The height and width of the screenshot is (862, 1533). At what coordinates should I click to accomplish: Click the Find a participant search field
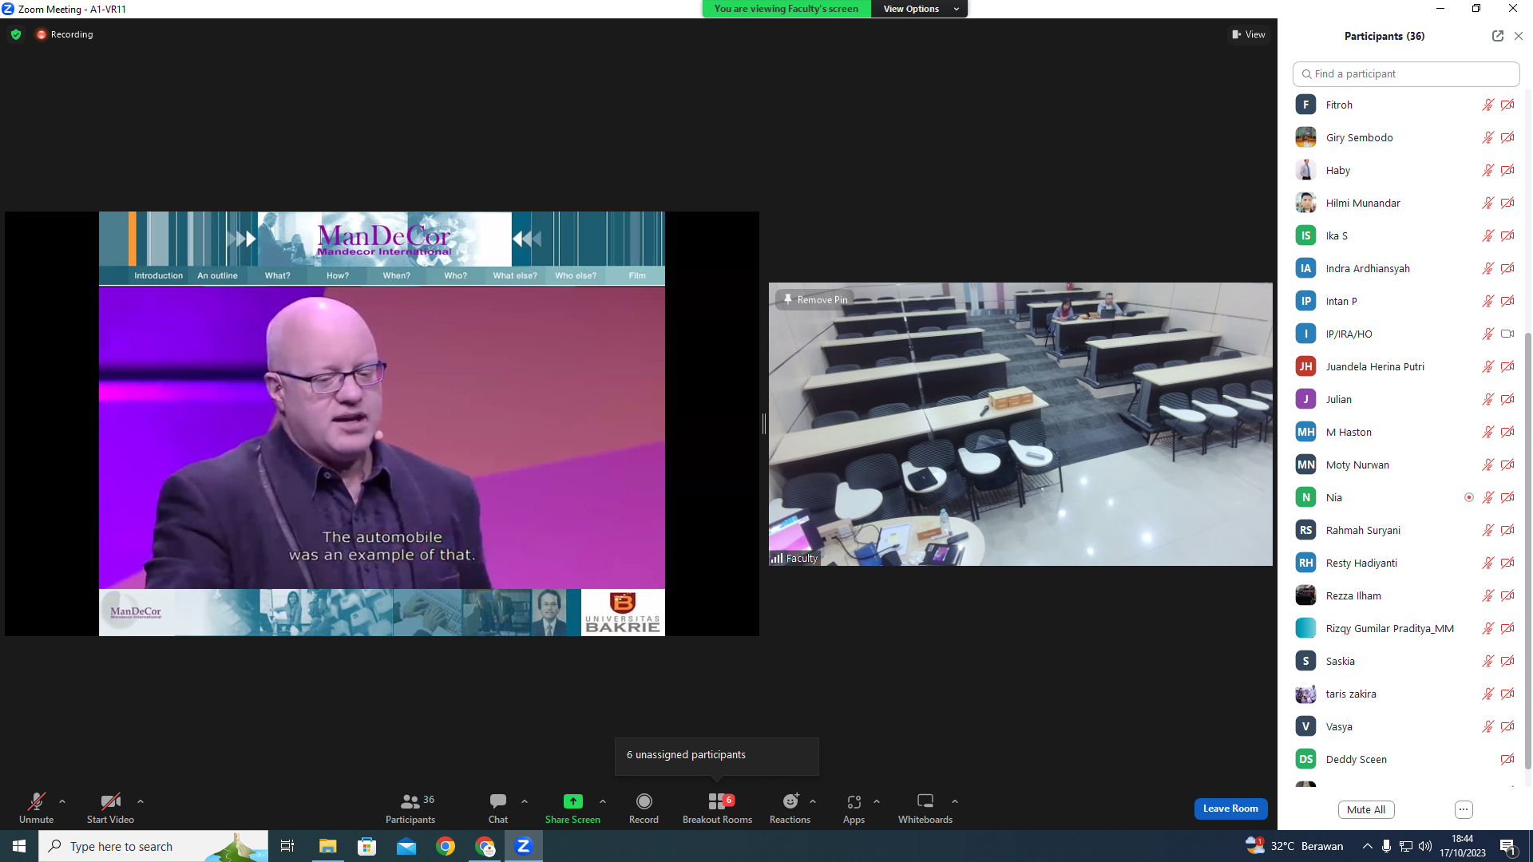[x=1406, y=73]
